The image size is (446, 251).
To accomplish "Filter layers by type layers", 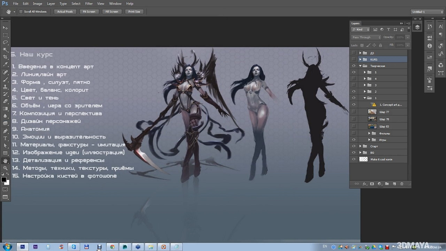I will click(x=389, y=30).
